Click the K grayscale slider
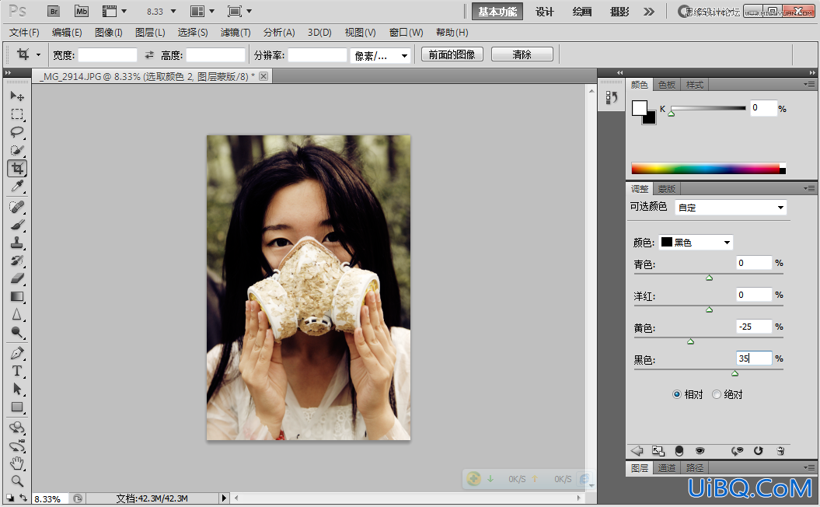This screenshot has height=507, width=820. click(708, 108)
